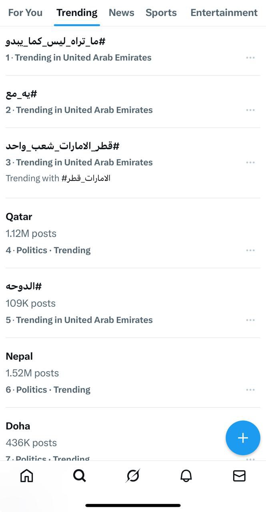Screen dimensions: 266x512
Task: Switch to the News tab
Action: (121, 12)
